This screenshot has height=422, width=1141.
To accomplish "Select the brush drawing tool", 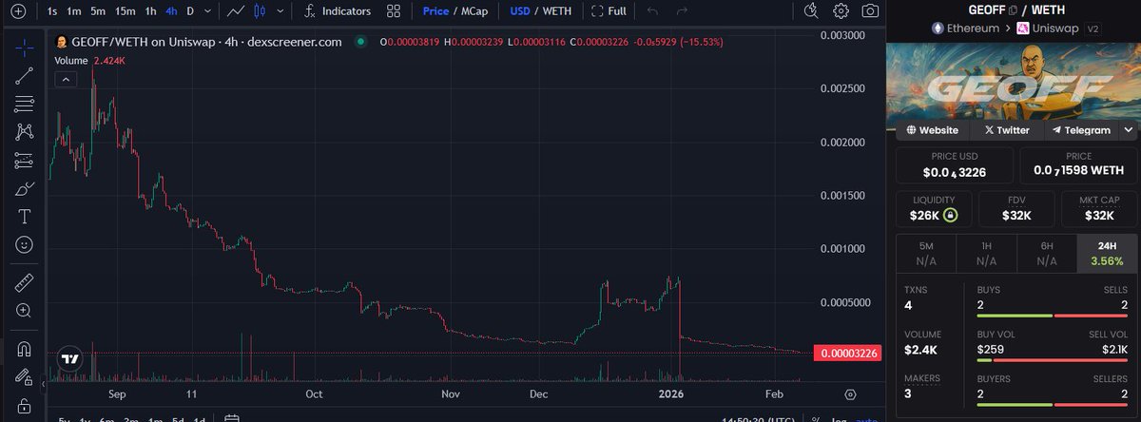I will (25, 188).
